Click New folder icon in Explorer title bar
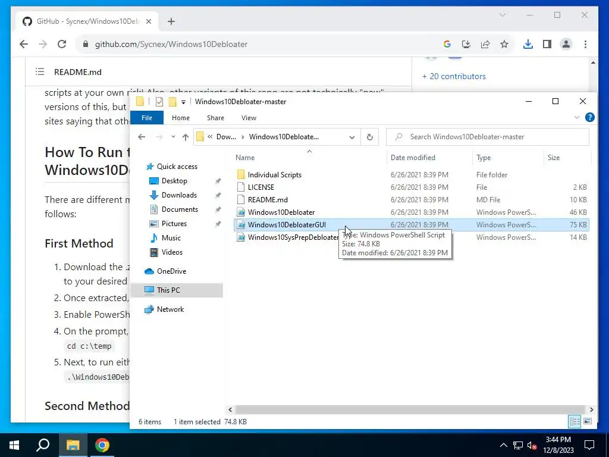609x457 pixels. (x=172, y=101)
